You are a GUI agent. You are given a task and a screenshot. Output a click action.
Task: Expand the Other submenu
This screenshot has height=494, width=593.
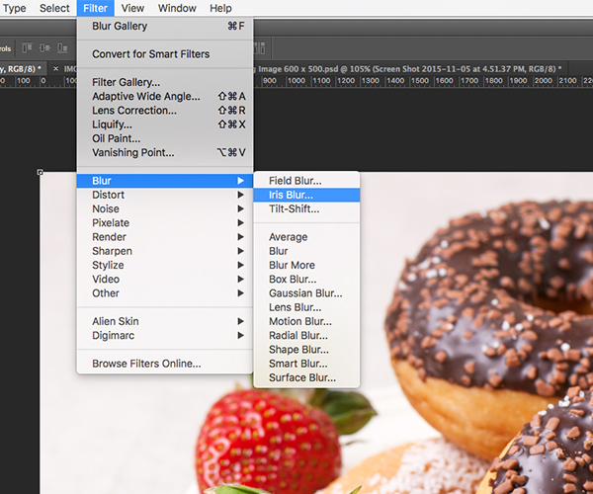(x=165, y=292)
